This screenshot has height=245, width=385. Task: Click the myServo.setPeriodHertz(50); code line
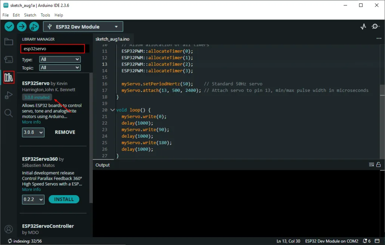(157, 84)
